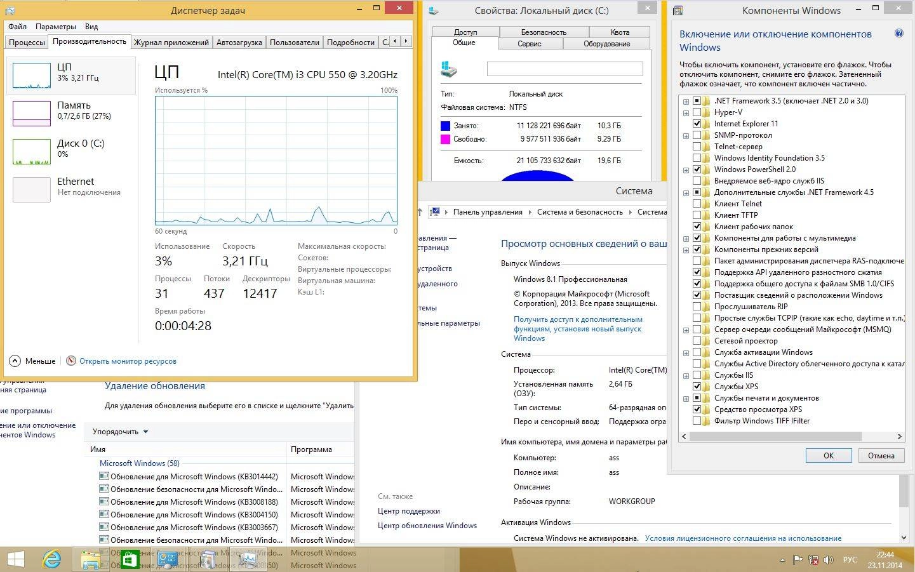Uncheck Internet Explorer 11 component
Image resolution: width=915 pixels, height=572 pixels.
[x=697, y=124]
